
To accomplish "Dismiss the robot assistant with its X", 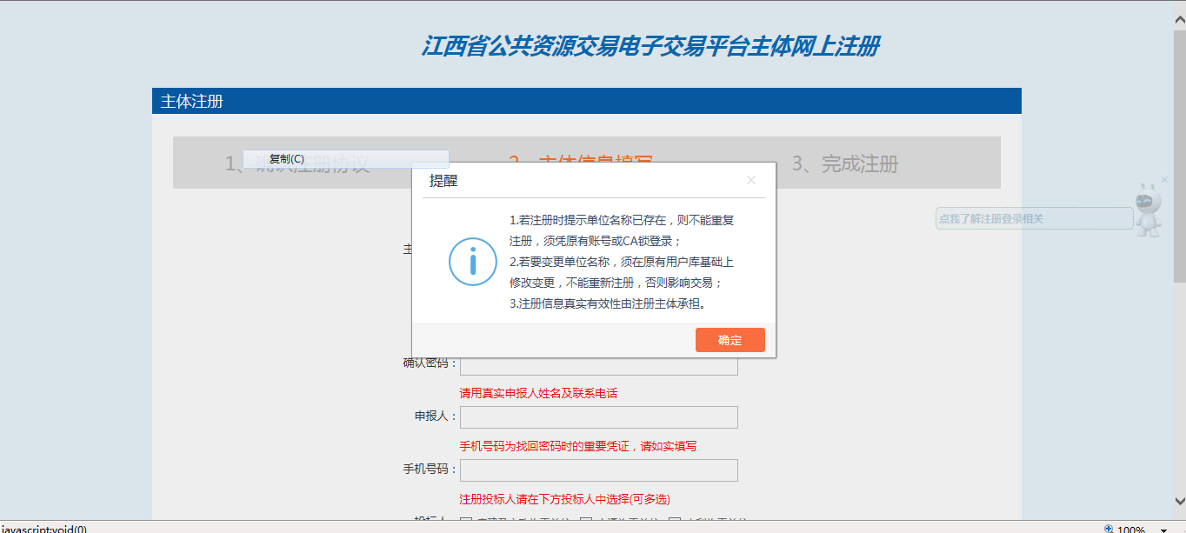I will coord(1165,180).
